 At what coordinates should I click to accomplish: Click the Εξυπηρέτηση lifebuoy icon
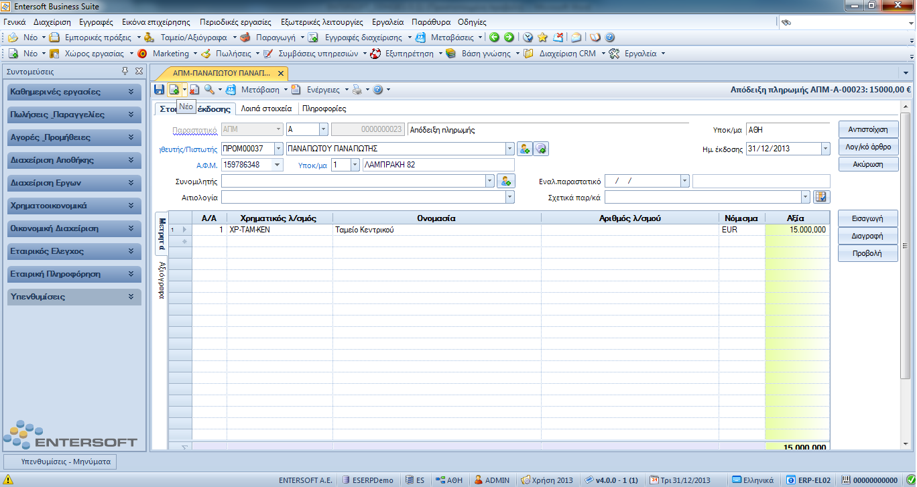click(x=376, y=54)
